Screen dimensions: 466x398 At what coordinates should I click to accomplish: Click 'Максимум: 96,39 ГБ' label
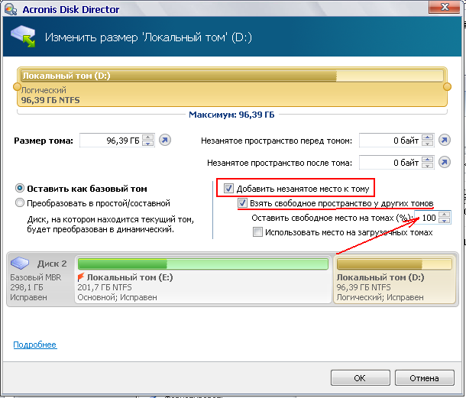pos(231,115)
